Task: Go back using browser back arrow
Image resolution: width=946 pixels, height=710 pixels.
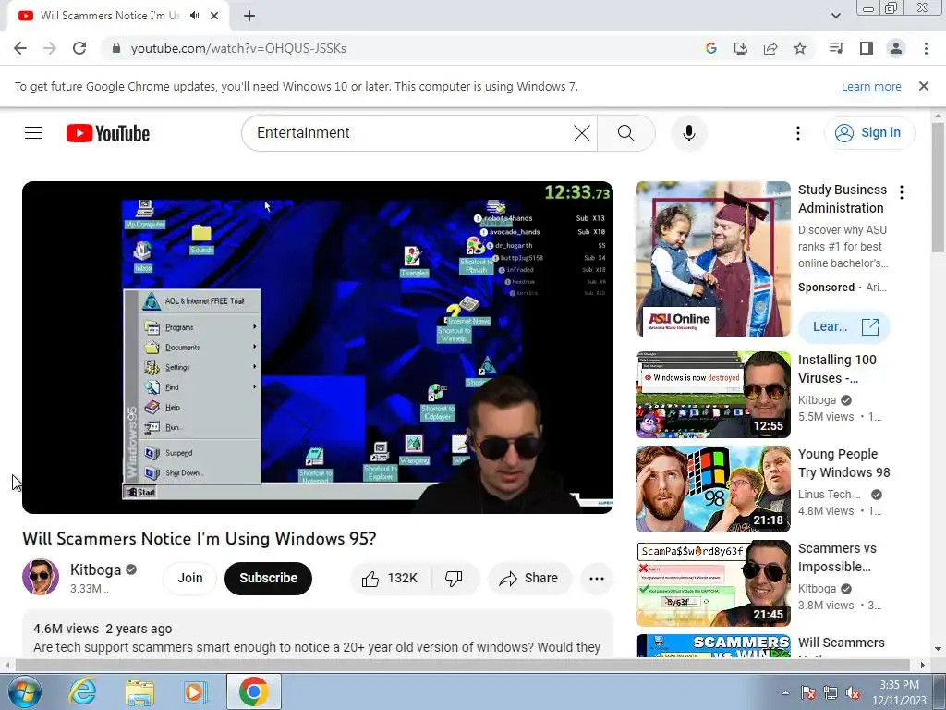Action: click(x=20, y=48)
